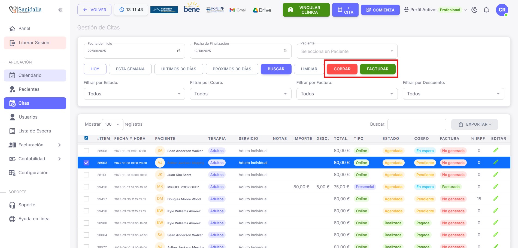Viewport: 518px width, 248px height.
Task: Toggle dark mode moon icon
Action: click(474, 10)
